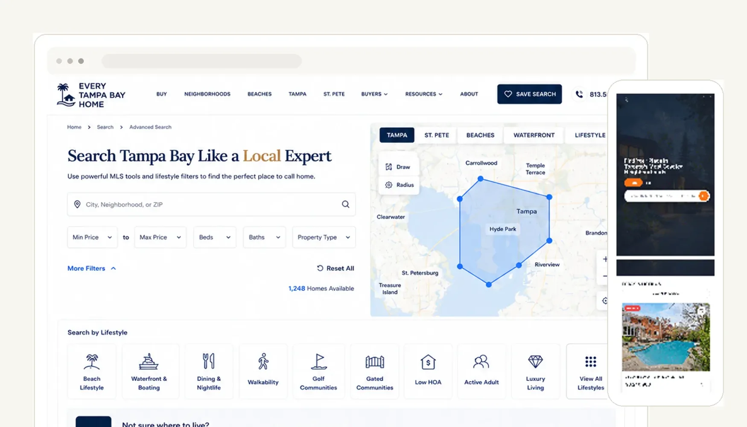Screen dimensions: 747x427
Task: Choose the Dining & Nightlife utensils card
Action: 209,371
